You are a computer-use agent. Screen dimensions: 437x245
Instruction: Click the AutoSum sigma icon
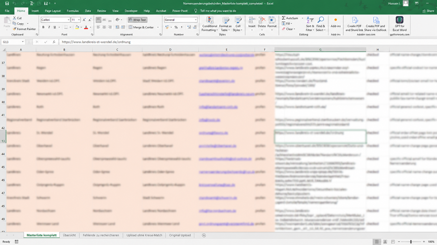284,18
